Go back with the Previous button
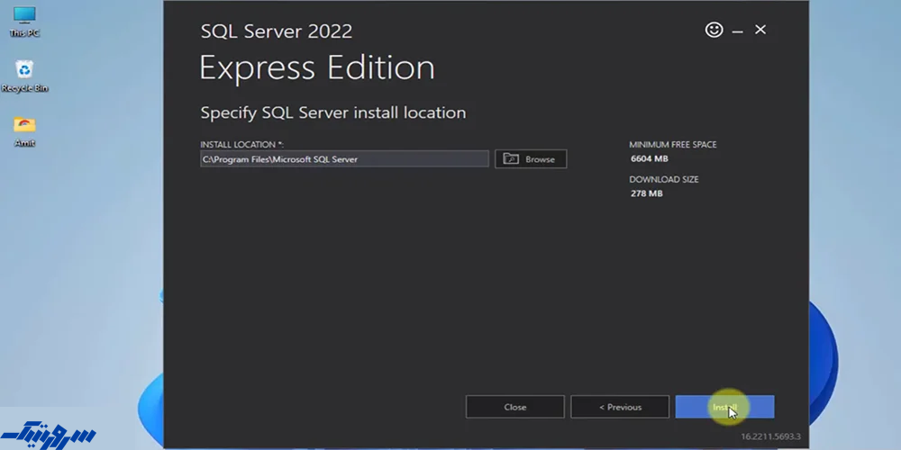This screenshot has width=901, height=450. tap(620, 407)
